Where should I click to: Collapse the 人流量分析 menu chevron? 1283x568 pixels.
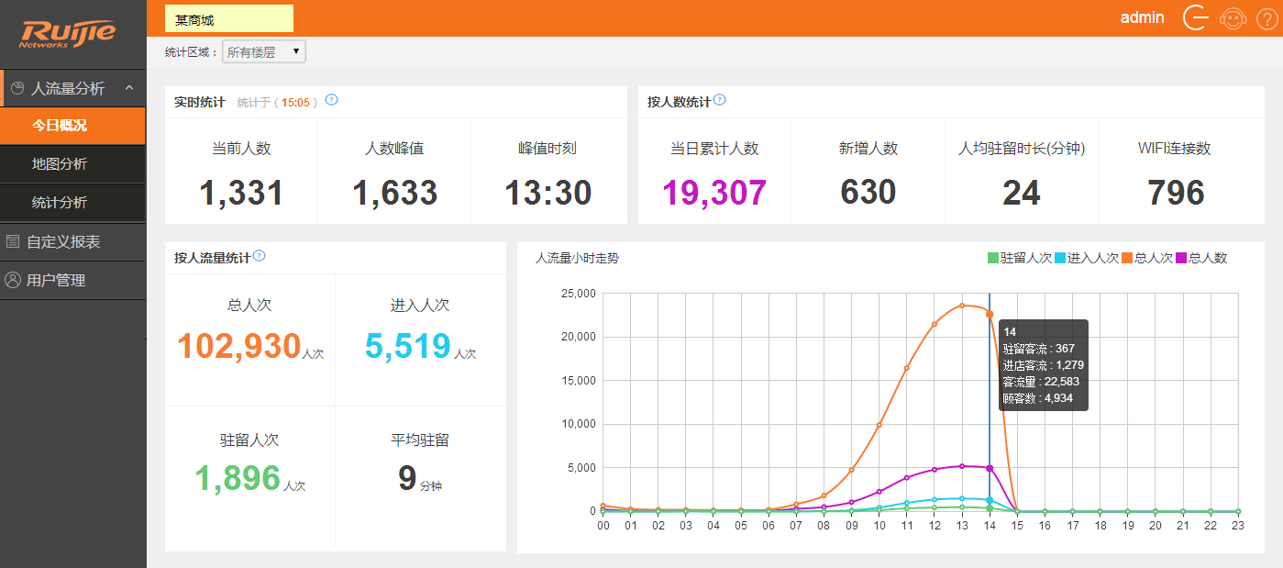tap(129, 88)
